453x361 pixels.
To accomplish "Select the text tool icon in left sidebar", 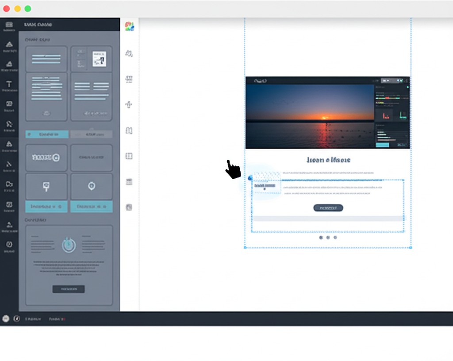I will (9, 84).
